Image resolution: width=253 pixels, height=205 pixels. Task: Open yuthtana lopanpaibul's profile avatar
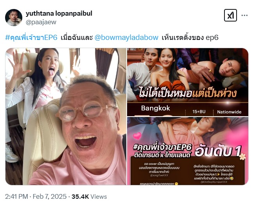pyautogui.click(x=14, y=18)
